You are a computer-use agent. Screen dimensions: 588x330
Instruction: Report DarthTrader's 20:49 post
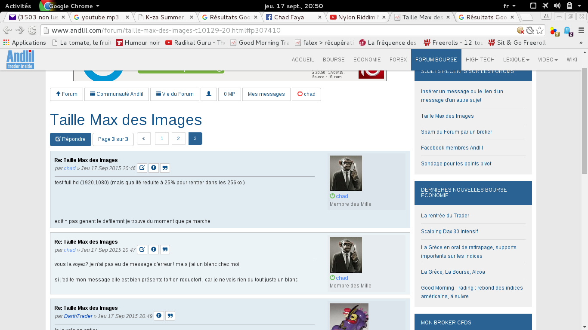pos(159,316)
